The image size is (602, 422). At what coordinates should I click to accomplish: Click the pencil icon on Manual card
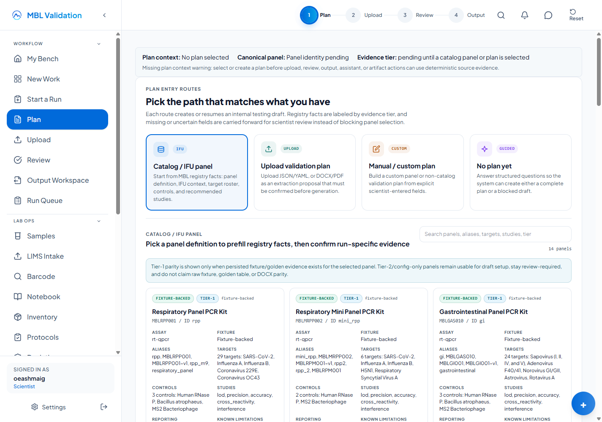pos(376,149)
